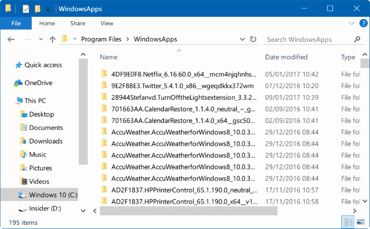Refresh the WindowsApps folder view
Screen dimensions: 370x229
(253, 39)
